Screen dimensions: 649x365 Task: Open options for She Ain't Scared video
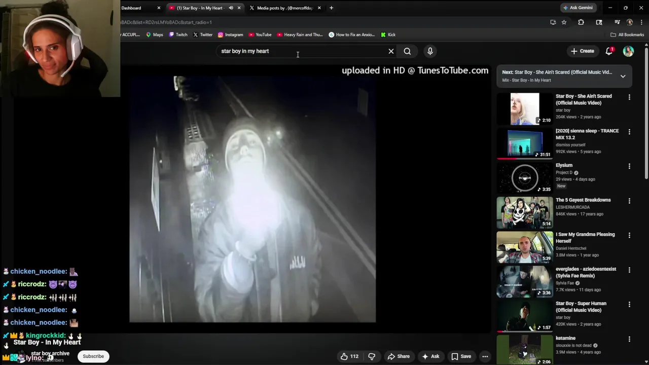point(629,97)
